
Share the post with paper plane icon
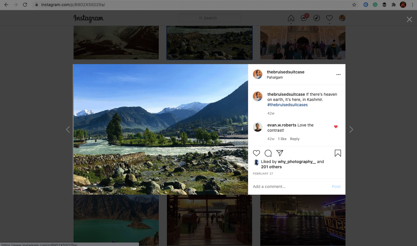click(x=280, y=153)
